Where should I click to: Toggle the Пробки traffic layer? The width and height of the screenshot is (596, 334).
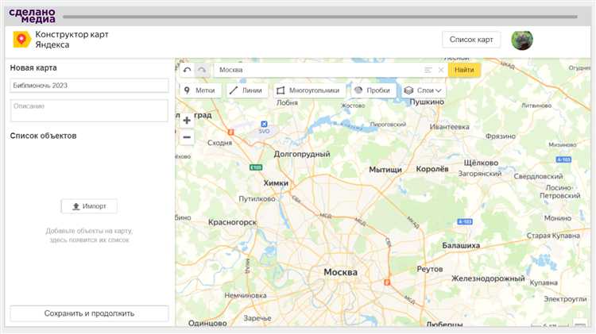373,90
